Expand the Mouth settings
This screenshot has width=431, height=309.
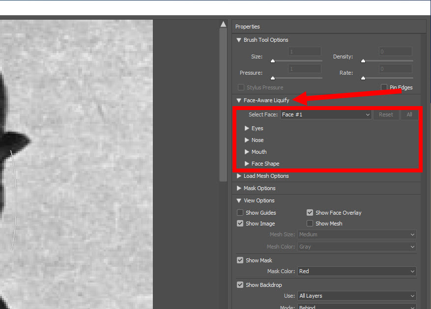[247, 152]
